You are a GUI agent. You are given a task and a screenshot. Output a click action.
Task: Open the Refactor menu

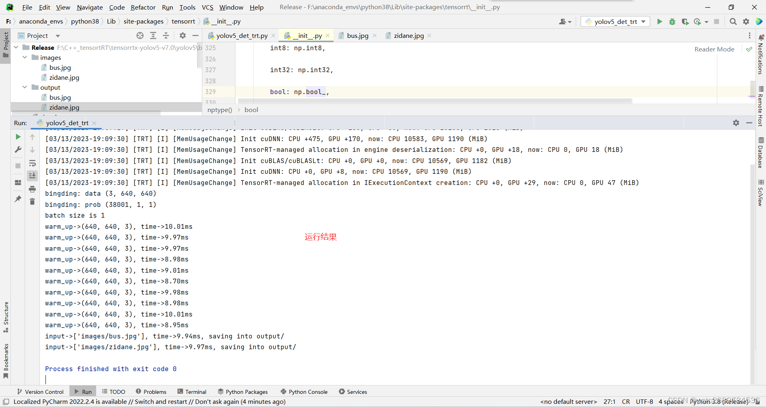pyautogui.click(x=143, y=7)
